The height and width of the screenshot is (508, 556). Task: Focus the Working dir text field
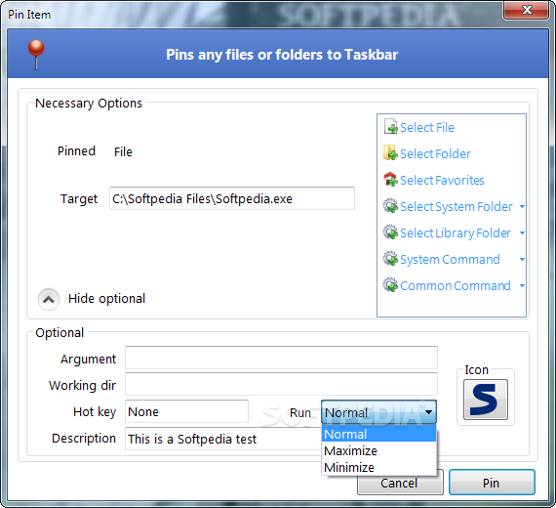(x=281, y=384)
